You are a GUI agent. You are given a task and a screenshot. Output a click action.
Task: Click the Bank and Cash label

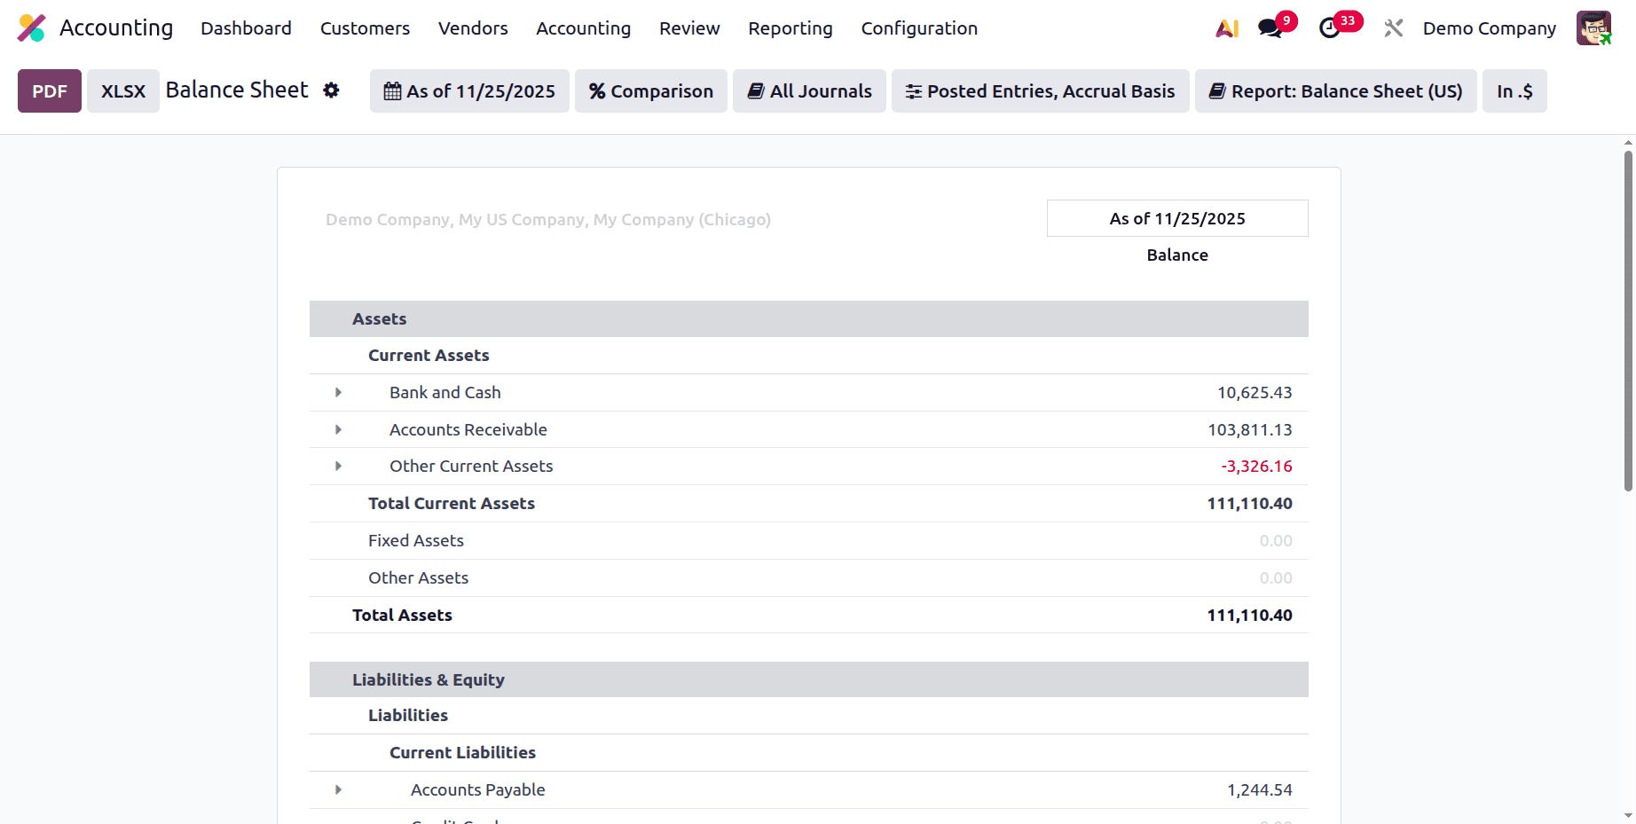click(444, 392)
